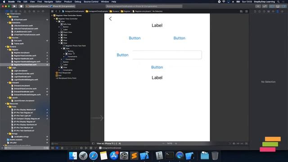Open the Navigate menu
Viewport: 288px width, 162px height.
[x=49, y=2]
